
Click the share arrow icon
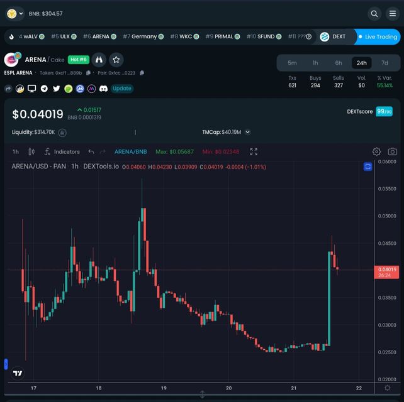[x=8, y=89]
